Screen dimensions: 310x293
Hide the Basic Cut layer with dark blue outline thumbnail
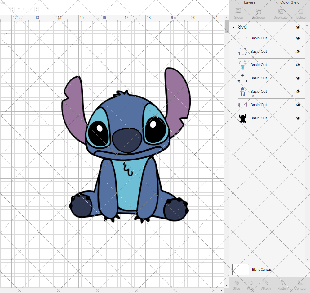pyautogui.click(x=298, y=52)
